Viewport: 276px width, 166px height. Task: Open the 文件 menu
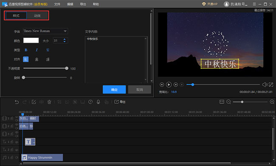point(57,4)
